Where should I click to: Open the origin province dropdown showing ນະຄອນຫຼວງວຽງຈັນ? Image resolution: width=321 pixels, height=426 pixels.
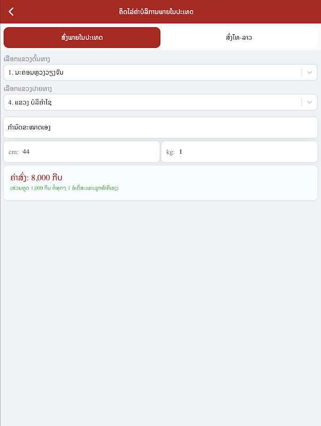coord(161,72)
